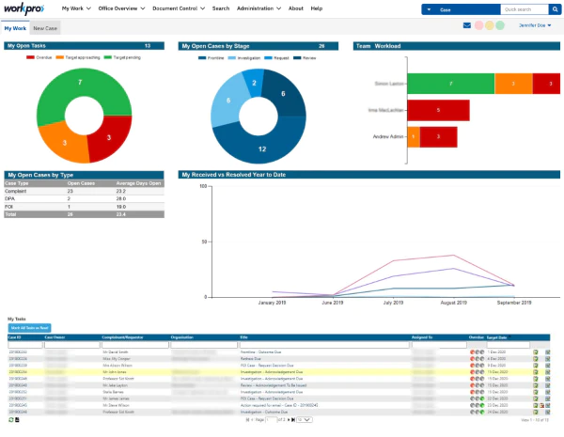Toggle the Overdue legend in My Open Tasks
The width and height of the screenshot is (564, 437).
[x=39, y=57]
